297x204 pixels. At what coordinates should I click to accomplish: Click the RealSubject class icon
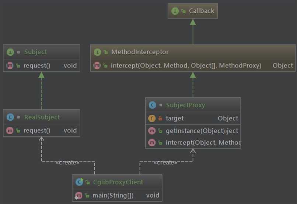pos(10,117)
